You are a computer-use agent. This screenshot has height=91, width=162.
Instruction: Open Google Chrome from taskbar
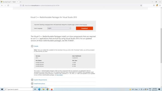pos(48,89)
